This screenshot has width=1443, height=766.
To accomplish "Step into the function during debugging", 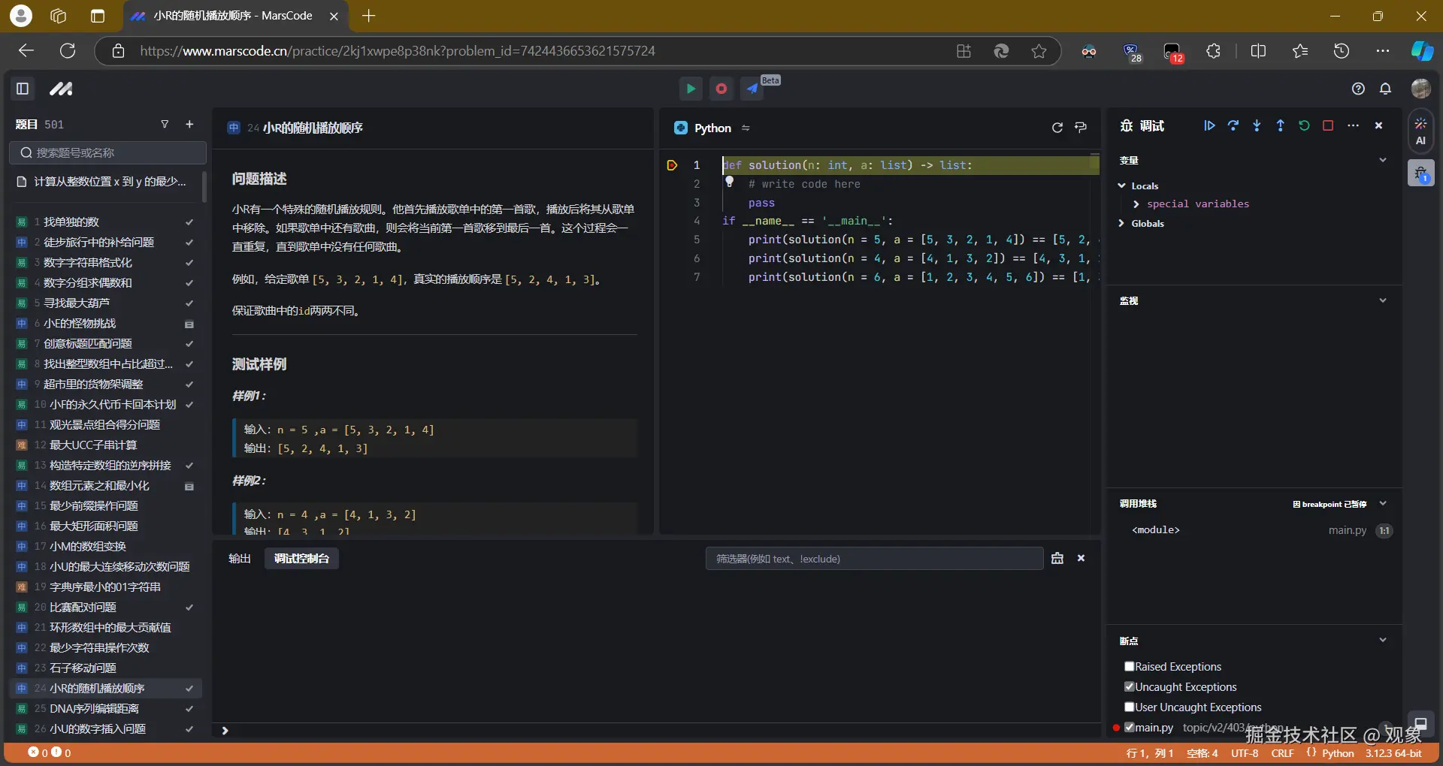I will tap(1257, 126).
